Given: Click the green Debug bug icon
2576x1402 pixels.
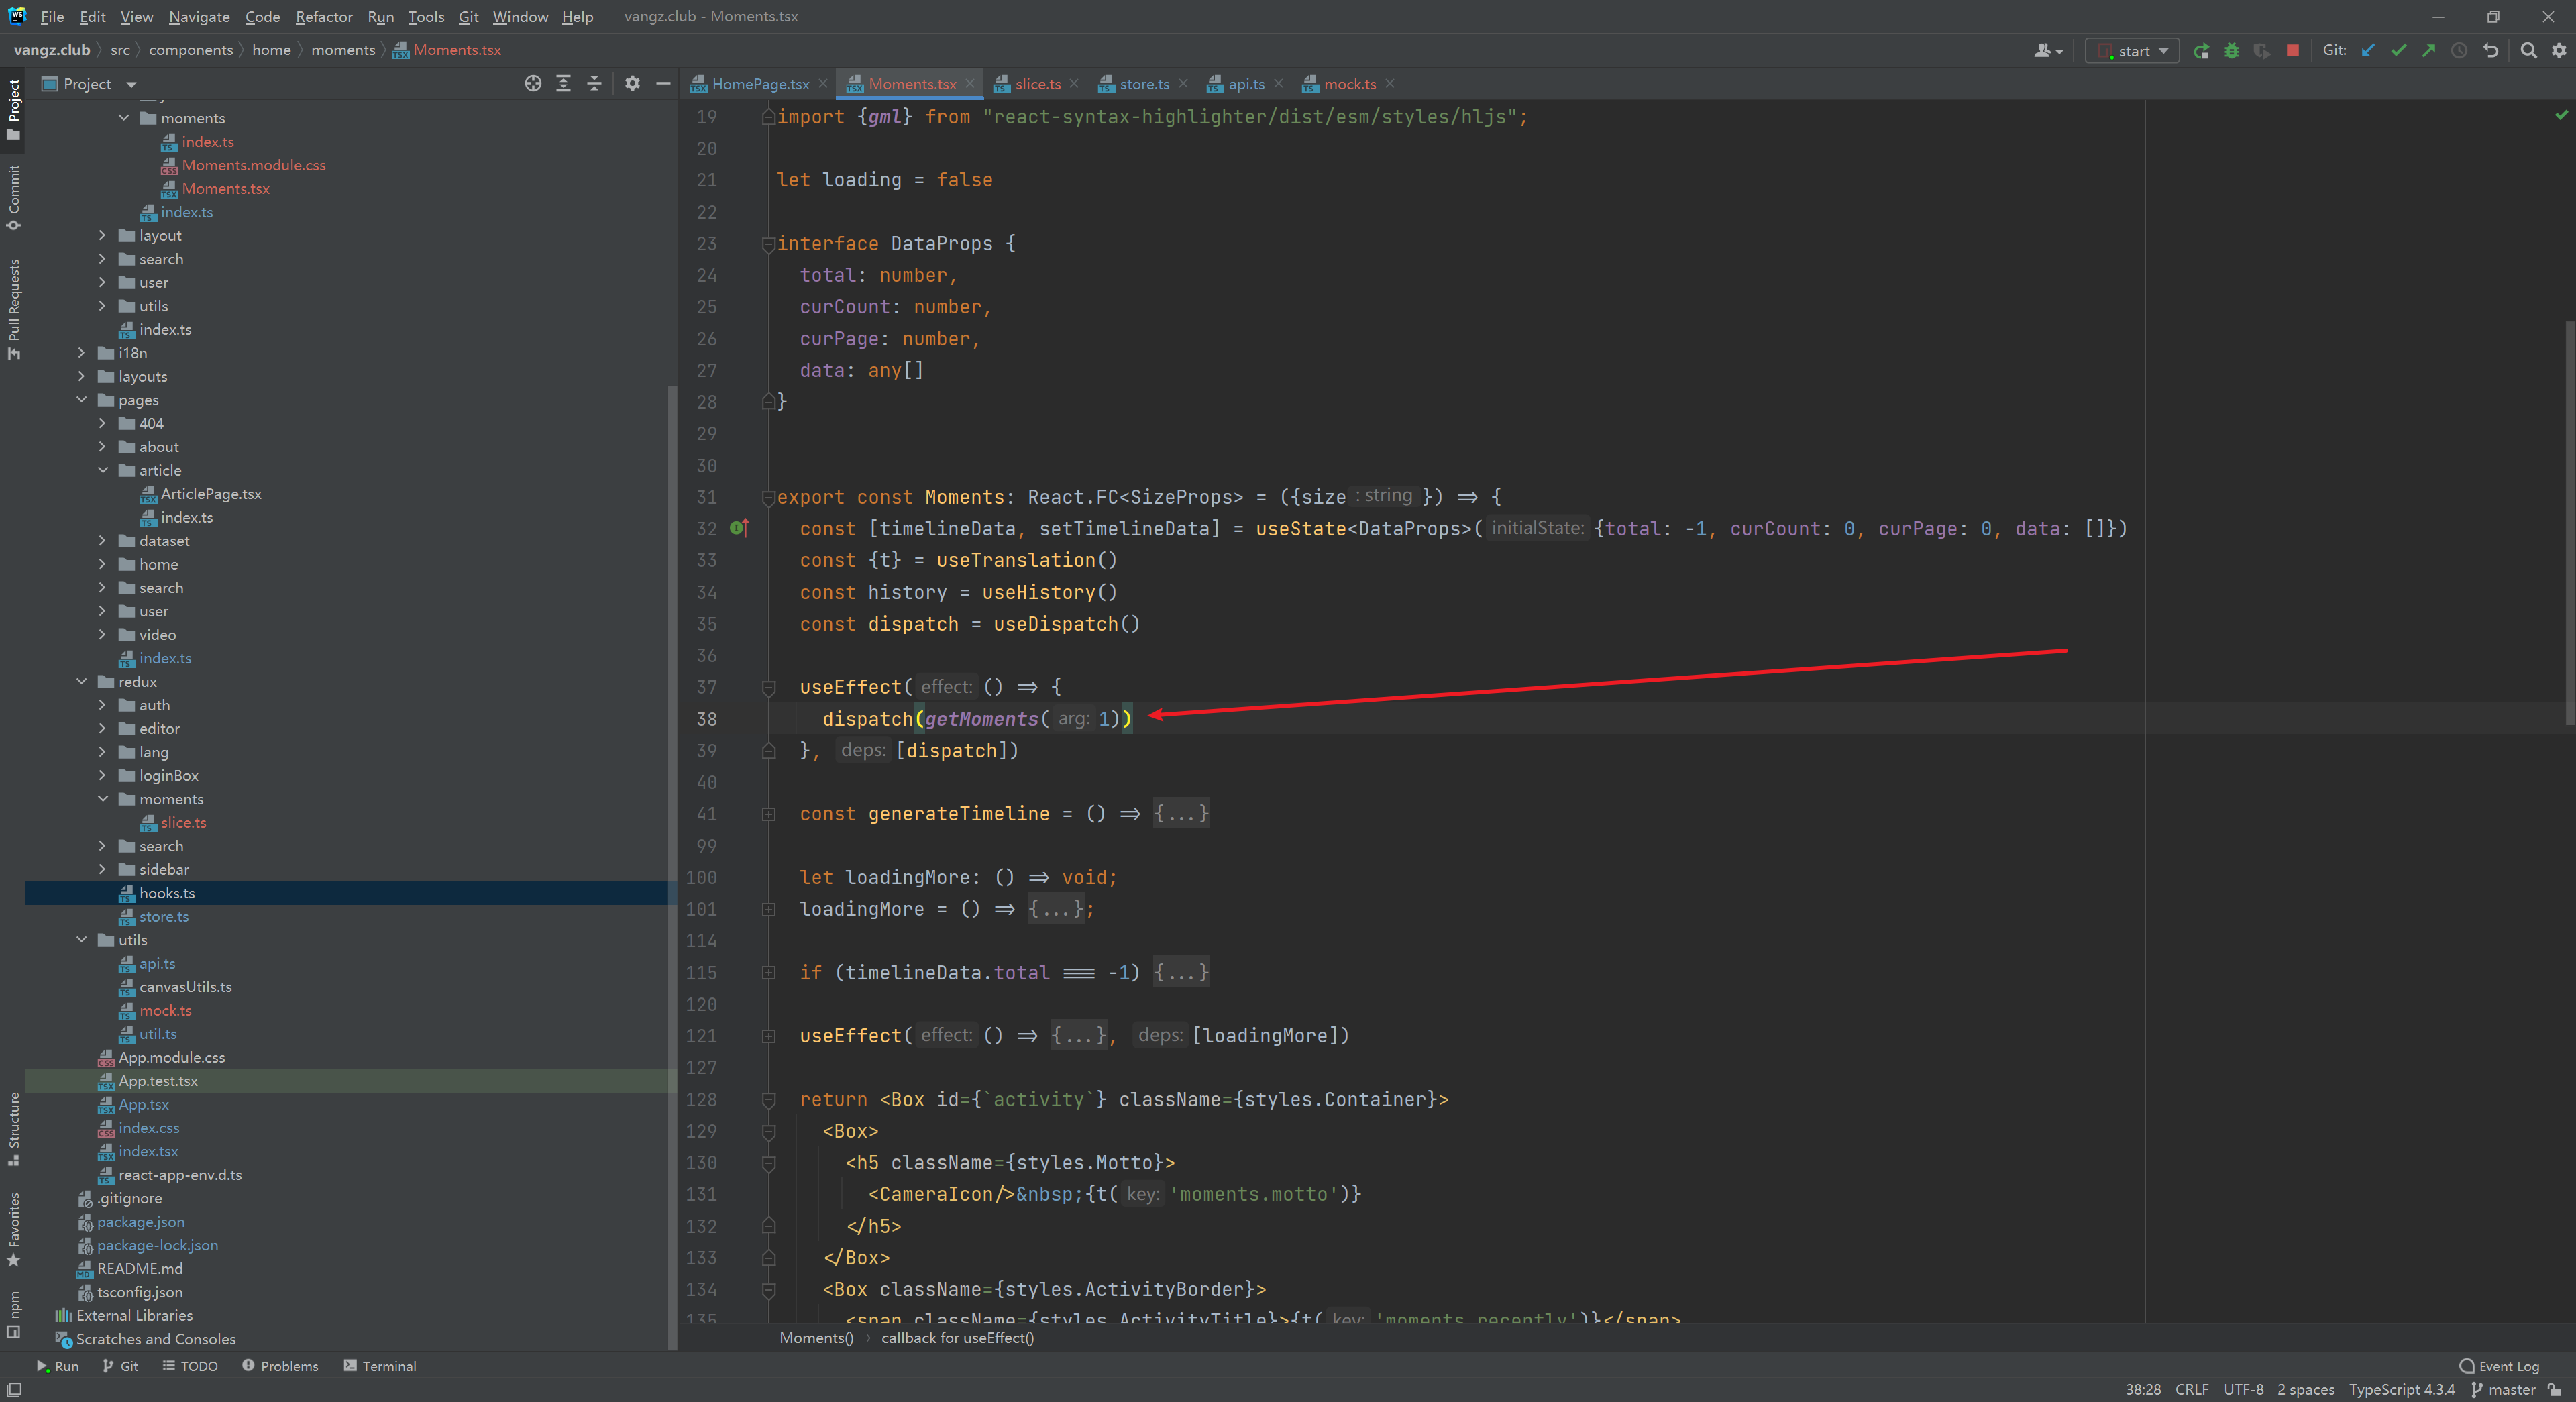Looking at the screenshot, I should (x=2231, y=50).
